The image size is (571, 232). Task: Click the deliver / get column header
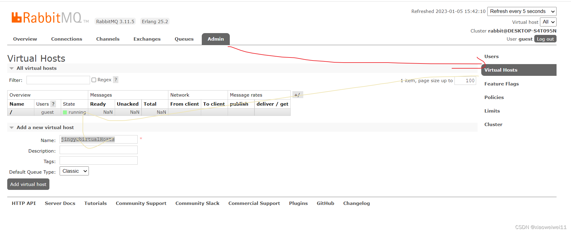tap(273, 104)
